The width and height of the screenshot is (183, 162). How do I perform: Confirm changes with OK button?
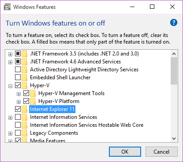[125, 151]
